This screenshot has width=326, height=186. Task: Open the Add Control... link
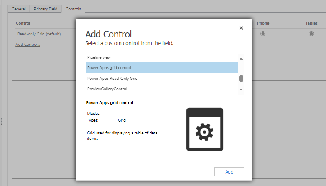[x=28, y=45]
